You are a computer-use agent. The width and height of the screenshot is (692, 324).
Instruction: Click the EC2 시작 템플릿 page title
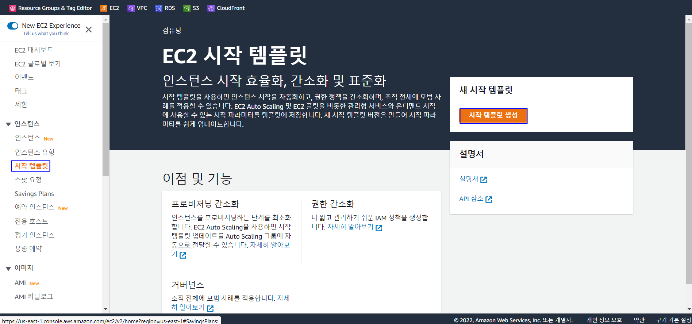click(235, 55)
